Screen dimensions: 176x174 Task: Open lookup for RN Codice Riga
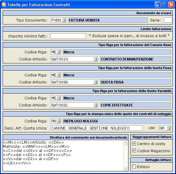click(58, 121)
